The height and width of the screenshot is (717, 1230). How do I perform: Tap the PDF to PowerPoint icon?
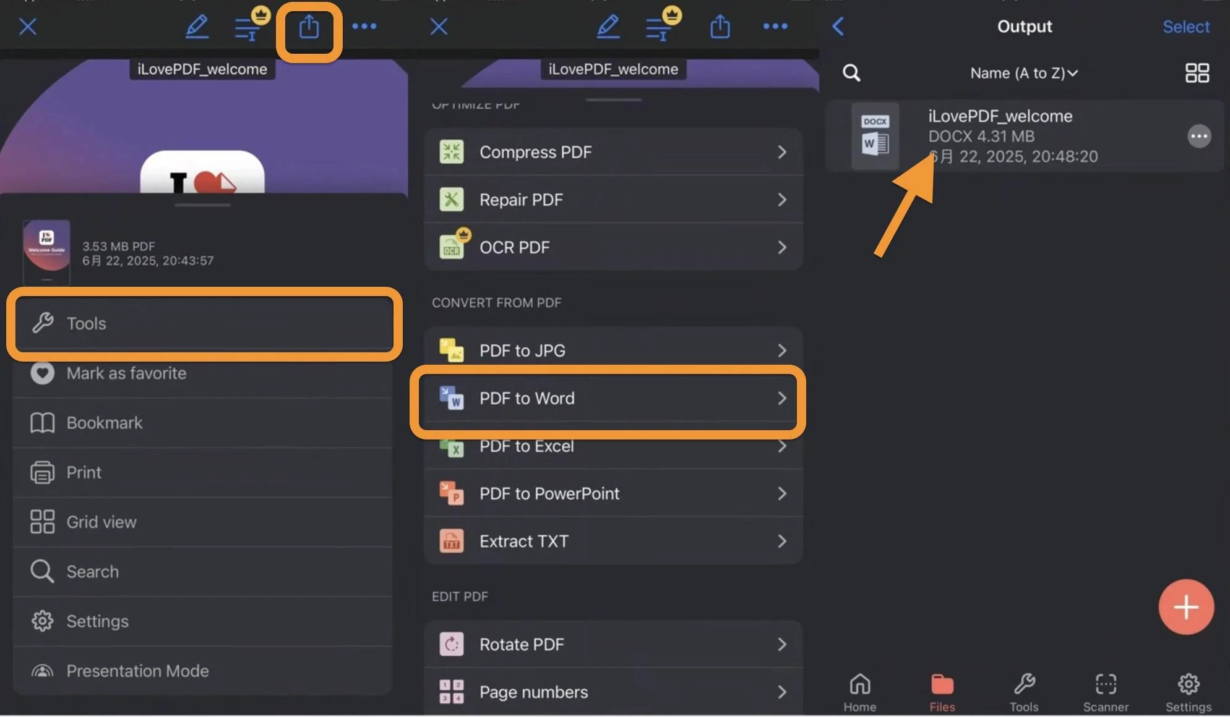[x=452, y=493]
